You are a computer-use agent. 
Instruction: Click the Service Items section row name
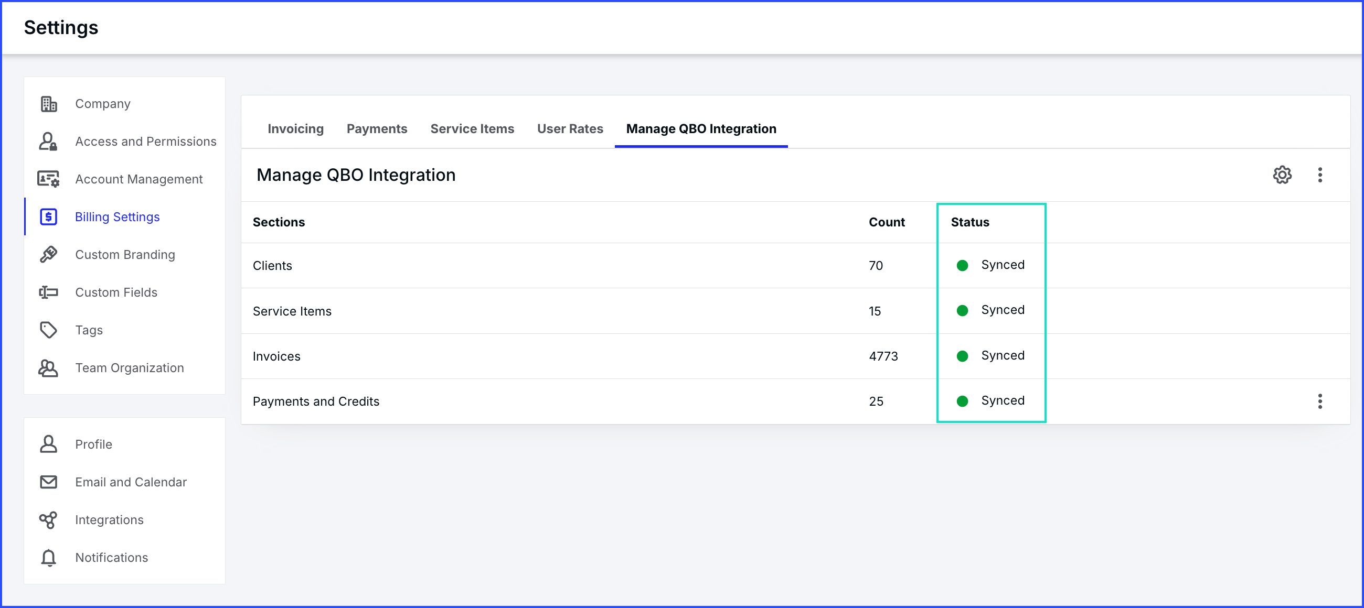click(x=292, y=311)
